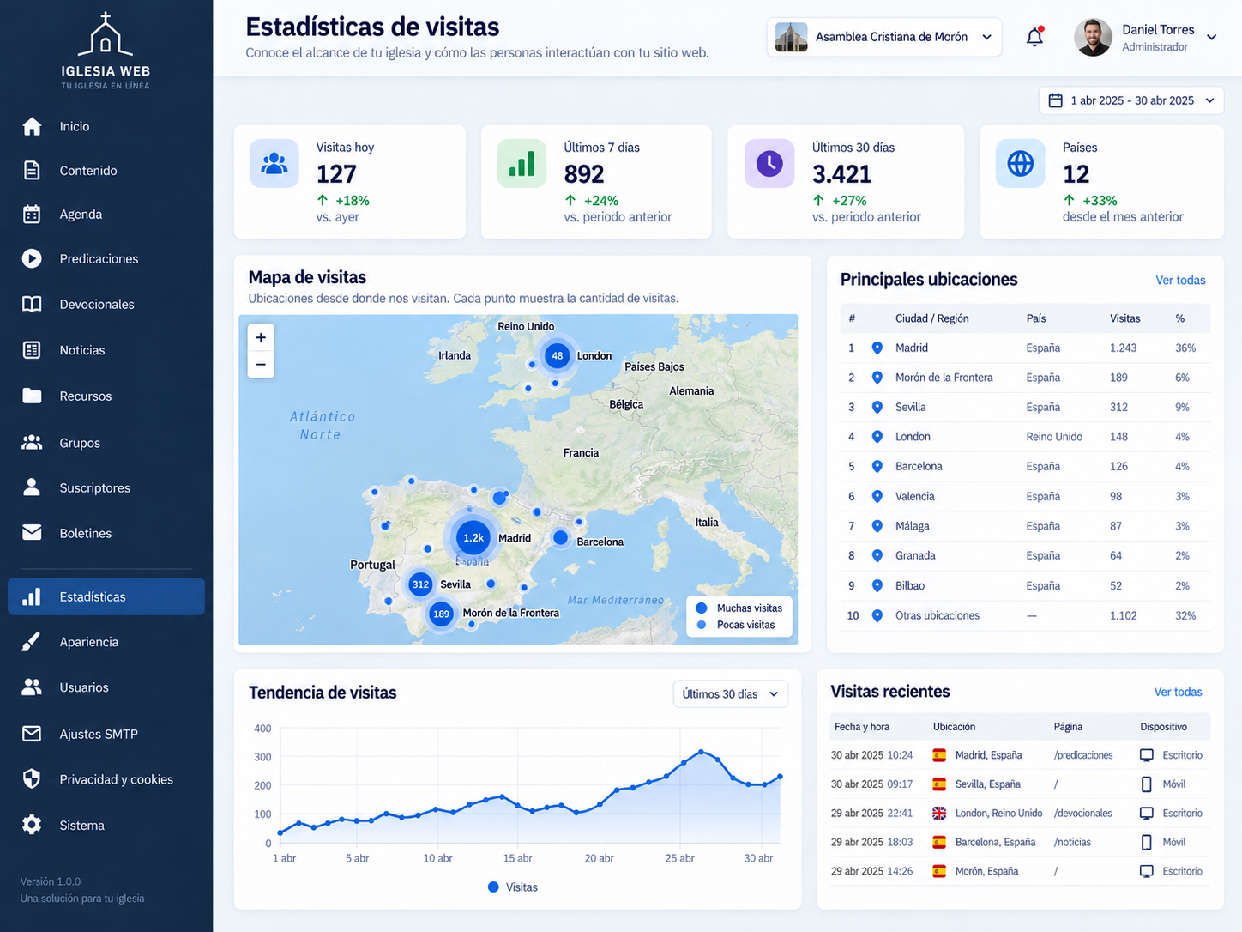Open the Predicaciones section

[x=106, y=258]
